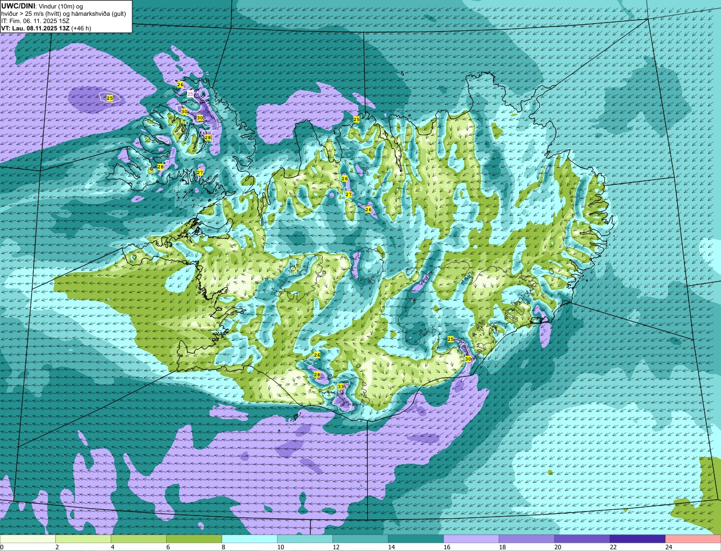Click the 14–16 m/s dark teal legend swatch

(x=416, y=539)
